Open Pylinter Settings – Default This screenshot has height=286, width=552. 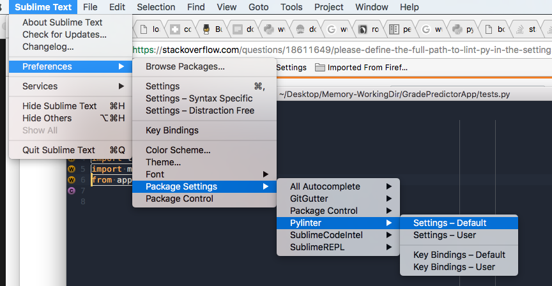click(x=459, y=223)
